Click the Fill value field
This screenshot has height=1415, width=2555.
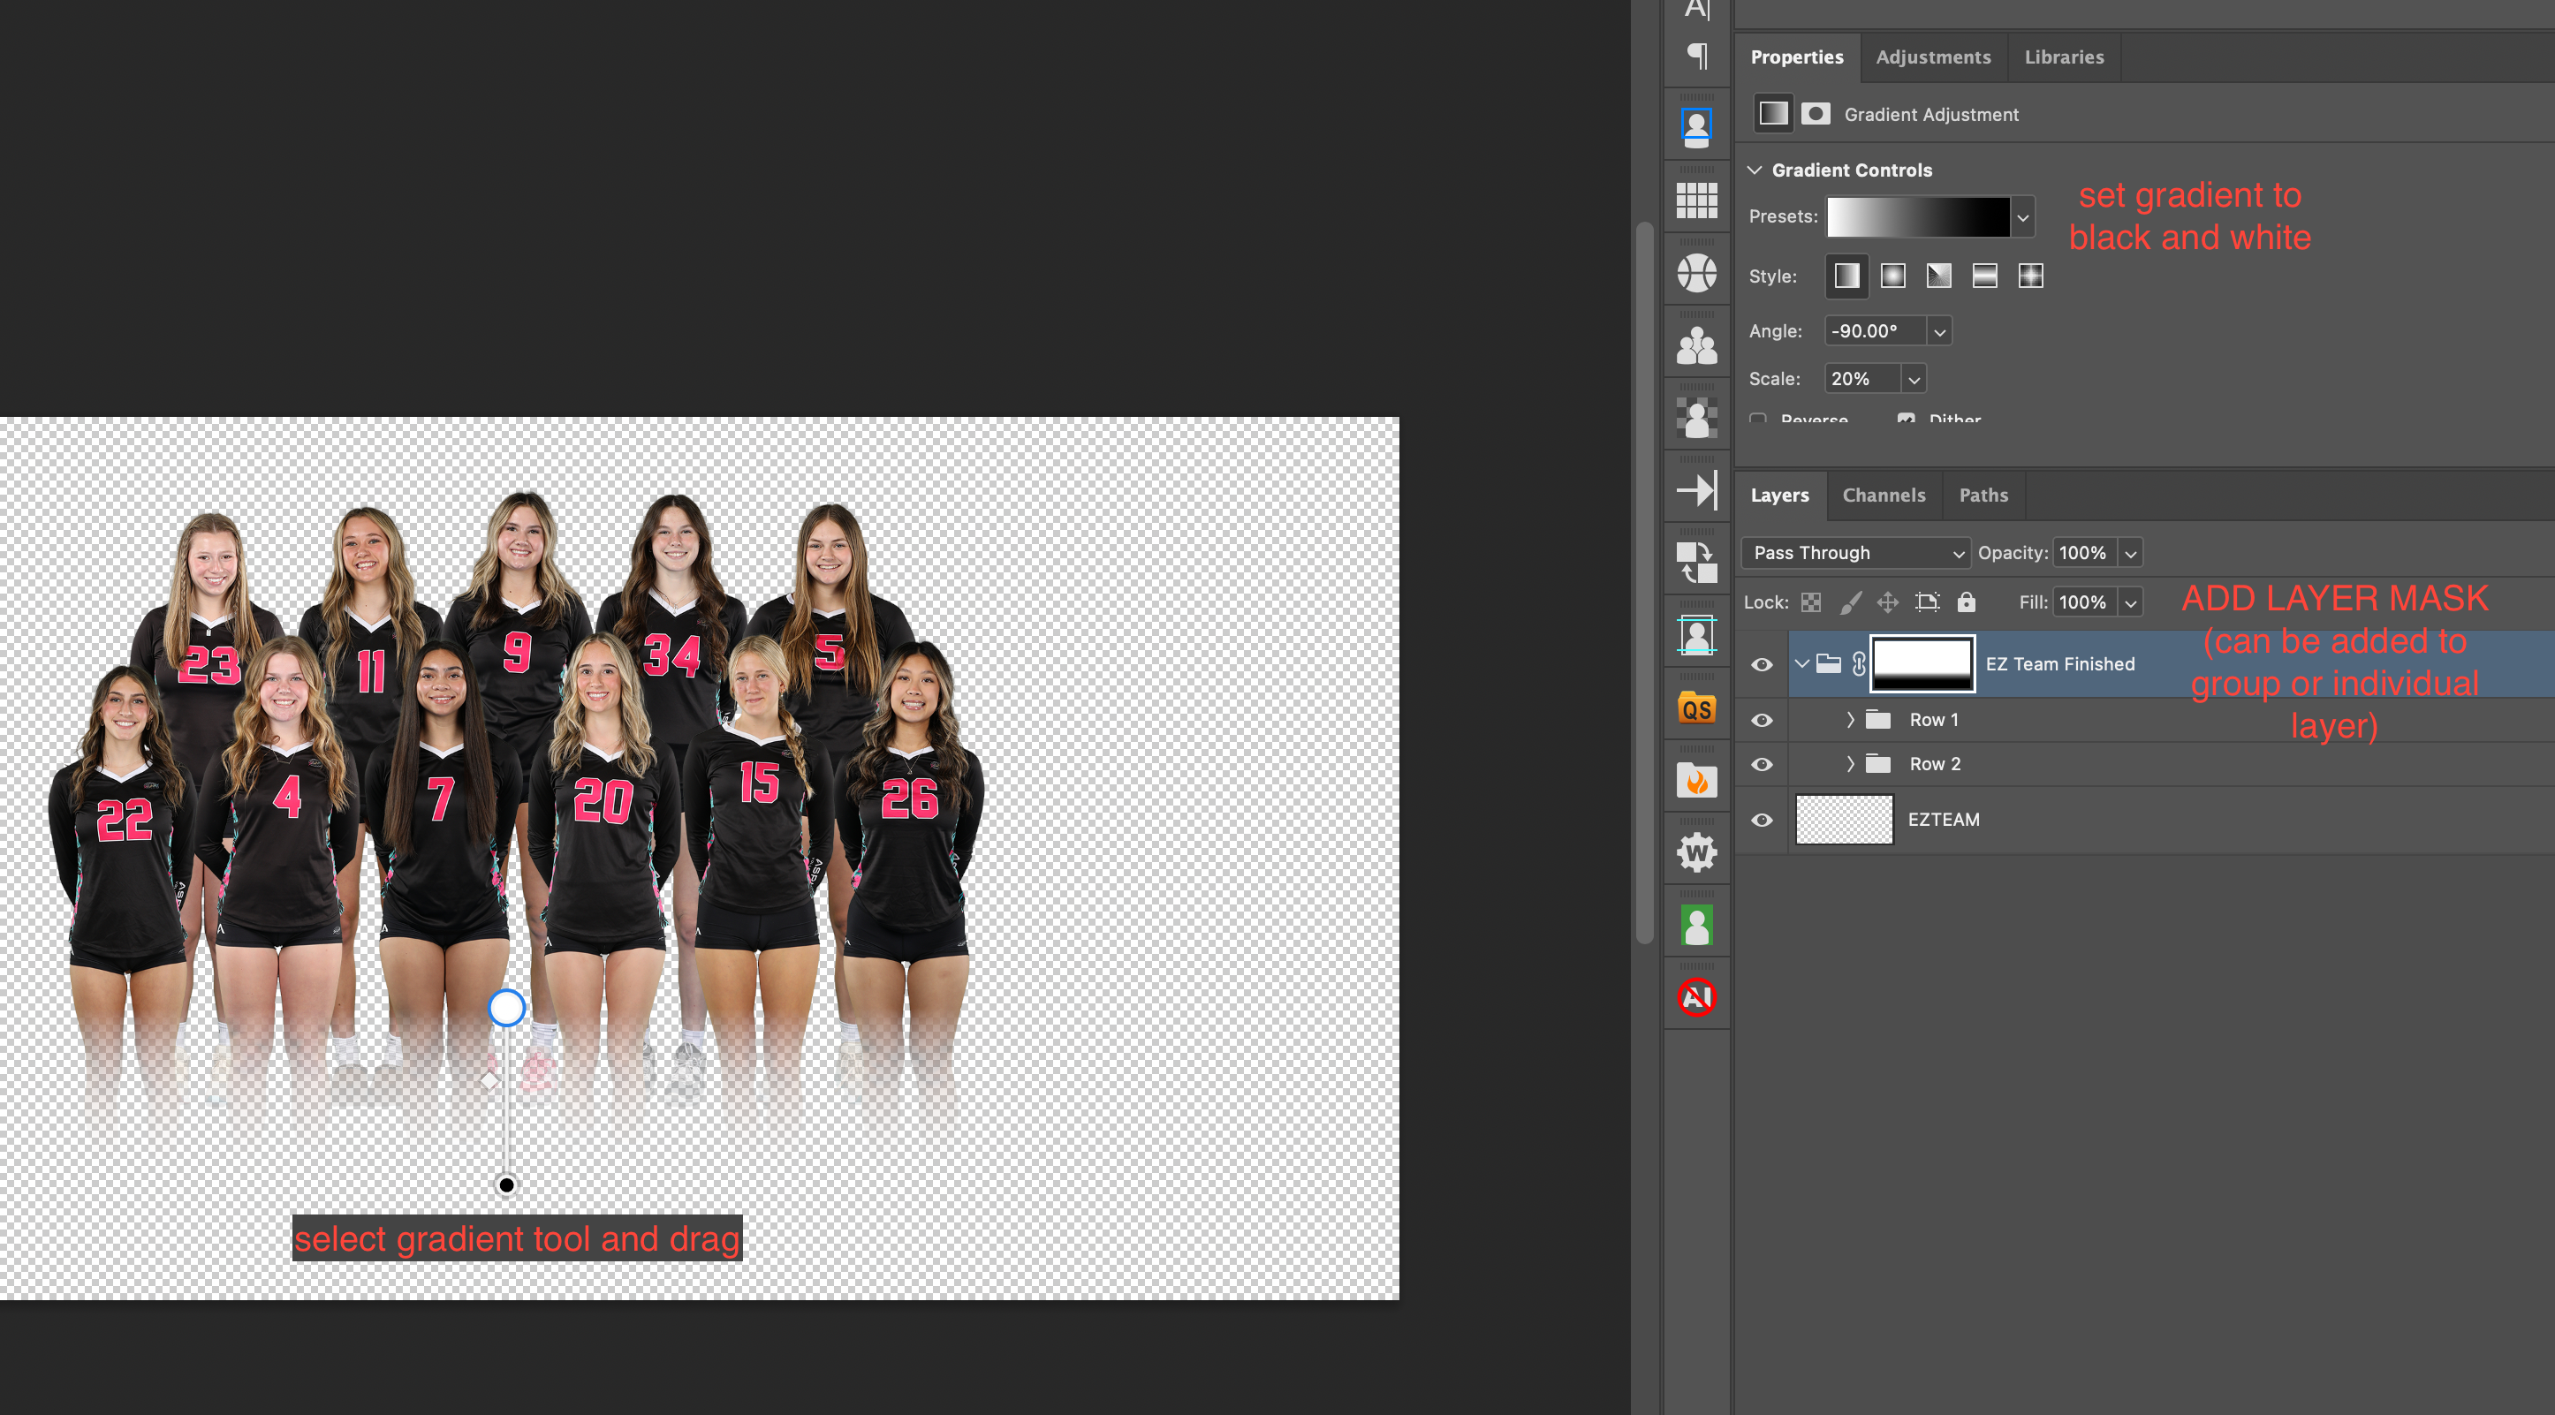[2085, 602]
